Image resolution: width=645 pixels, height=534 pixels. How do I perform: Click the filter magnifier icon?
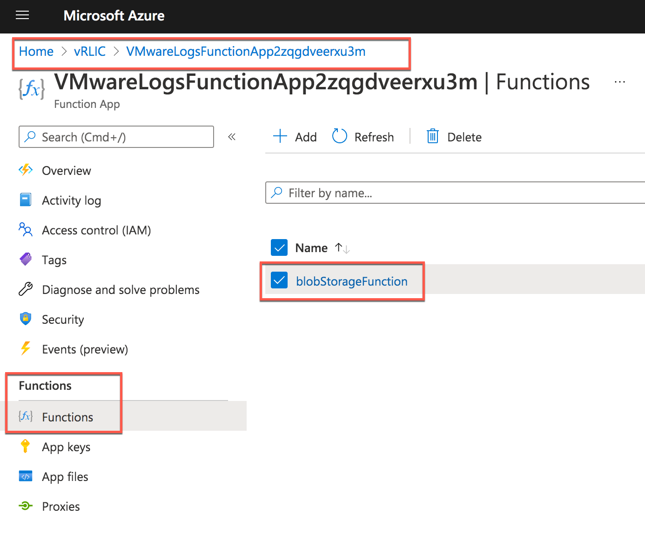click(277, 192)
